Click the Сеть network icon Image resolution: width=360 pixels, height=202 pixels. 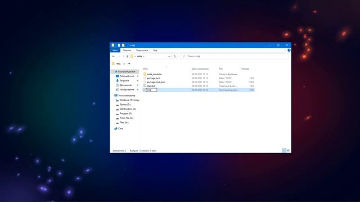click(x=116, y=128)
